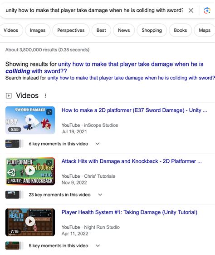Expand preview icon on Platformer Crash Course thumbnail
The height and width of the screenshot is (255, 215).
click(x=49, y=163)
